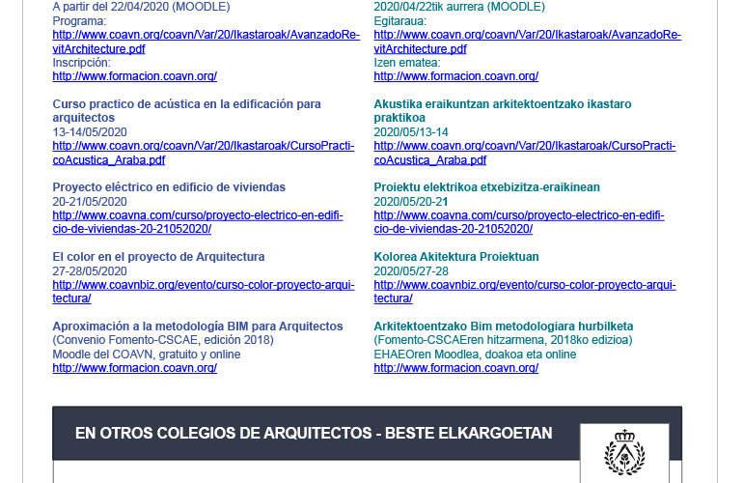Open coavnbiz.org curso-color link under El color
Image resolution: width=743 pixels, height=483 pixels.
tap(204, 292)
